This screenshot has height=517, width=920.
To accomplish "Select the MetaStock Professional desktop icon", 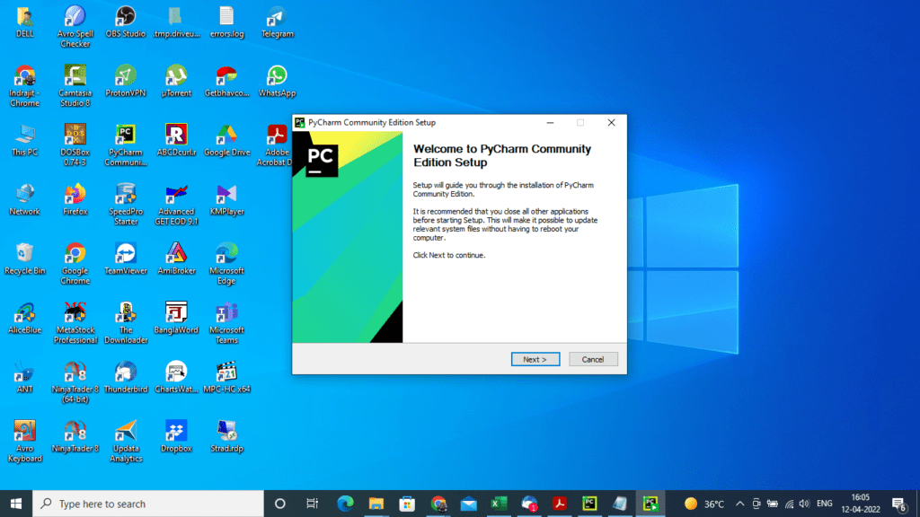I will pyautogui.click(x=75, y=323).
